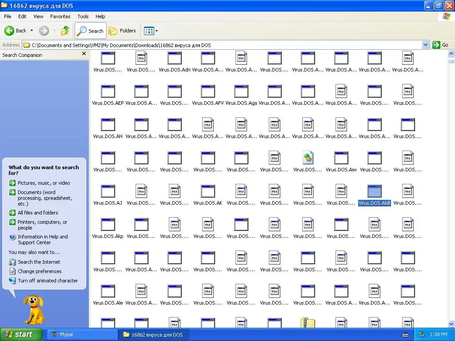Click the grayed-out Forward arrow button
The width and height of the screenshot is (455, 341).
pos(44,31)
